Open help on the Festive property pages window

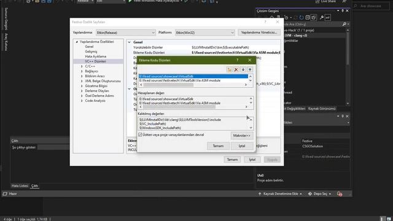(x=265, y=22)
